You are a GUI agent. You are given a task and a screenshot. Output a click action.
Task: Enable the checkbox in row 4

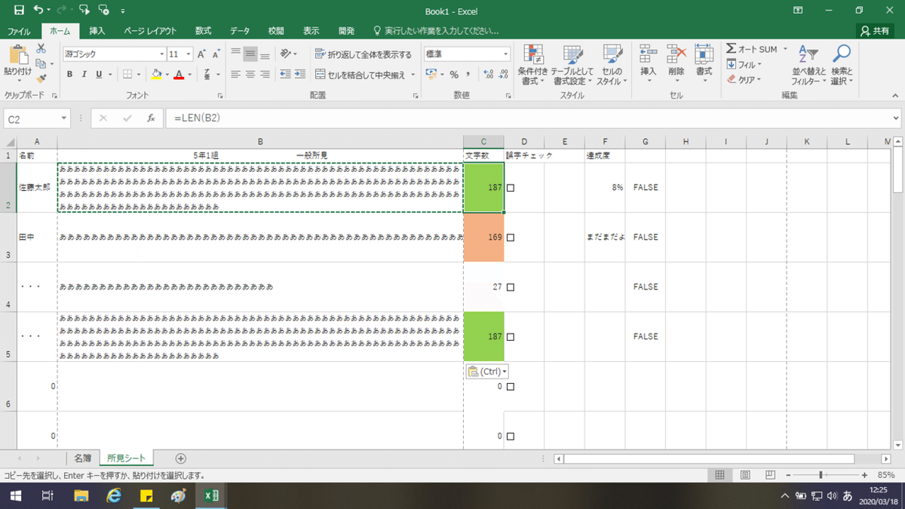pyautogui.click(x=511, y=287)
